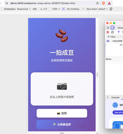123x134 pixels.
Task: Click the site settings icon in address bar
Action: (7, 3)
